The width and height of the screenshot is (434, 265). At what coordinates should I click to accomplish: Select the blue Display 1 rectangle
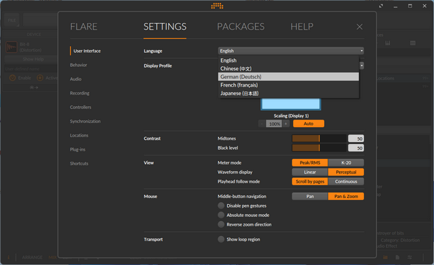(291, 104)
